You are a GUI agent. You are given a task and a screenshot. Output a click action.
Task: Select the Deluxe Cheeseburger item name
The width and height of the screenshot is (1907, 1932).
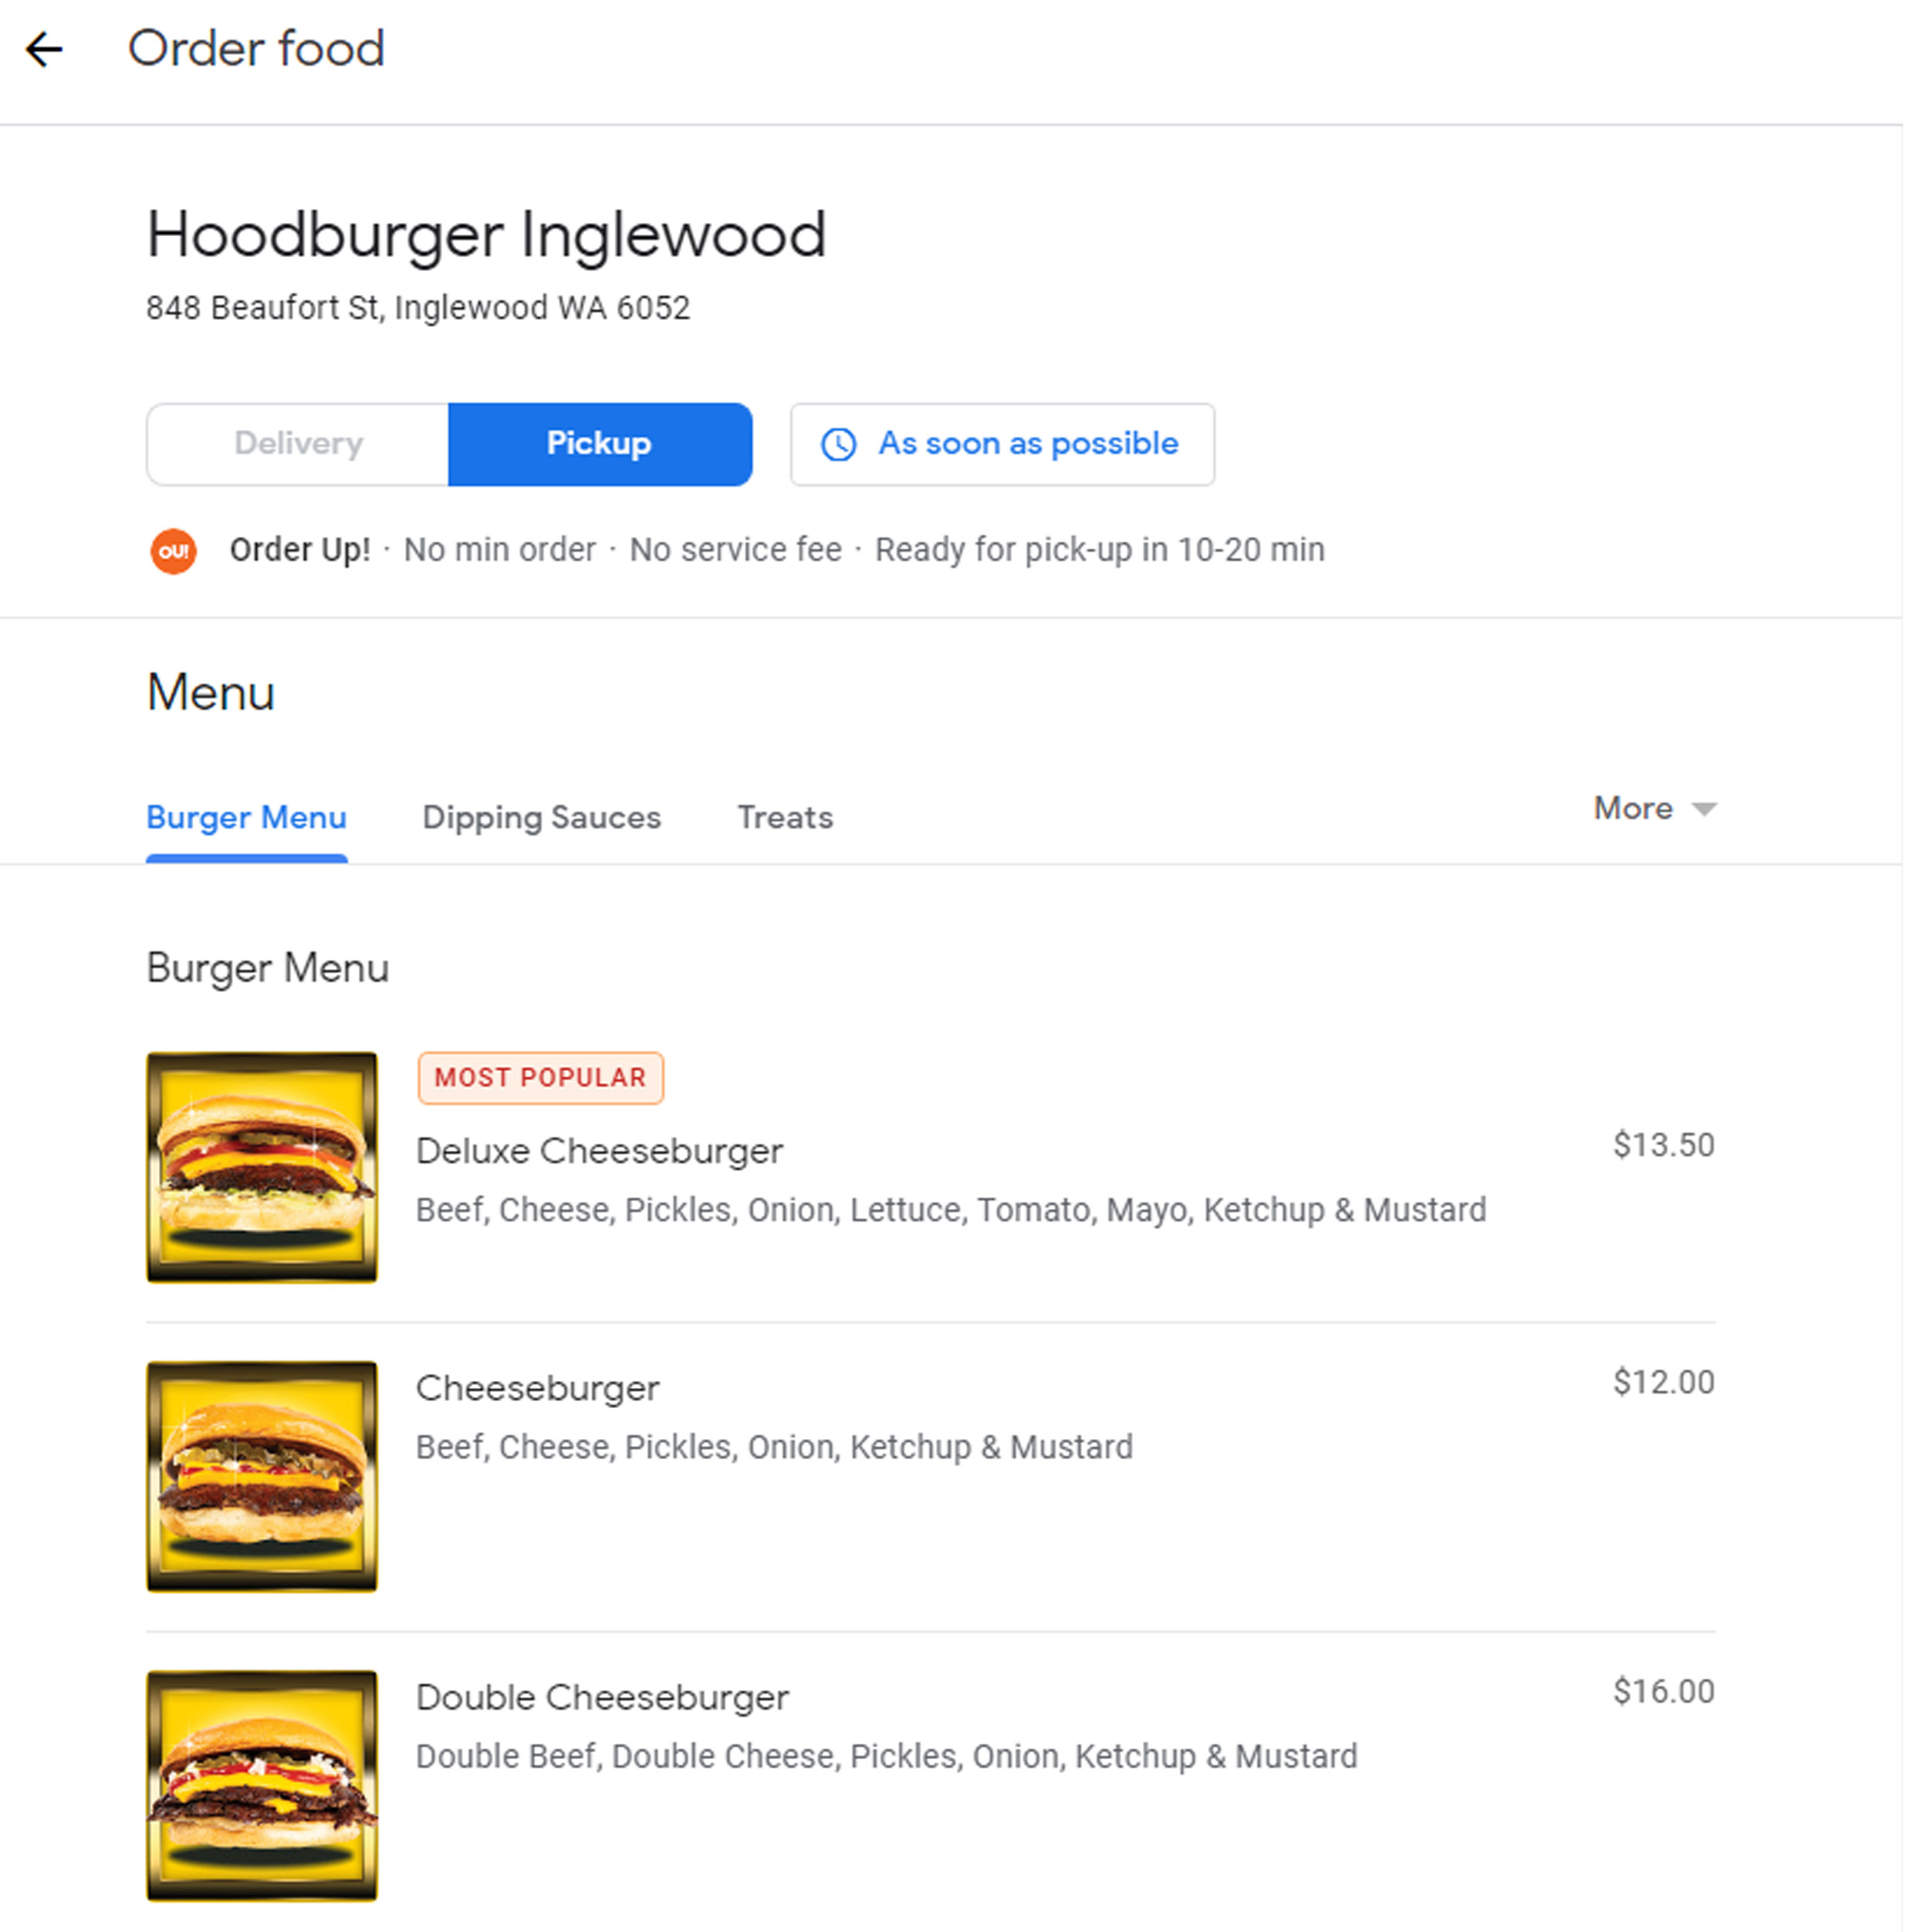click(x=599, y=1151)
